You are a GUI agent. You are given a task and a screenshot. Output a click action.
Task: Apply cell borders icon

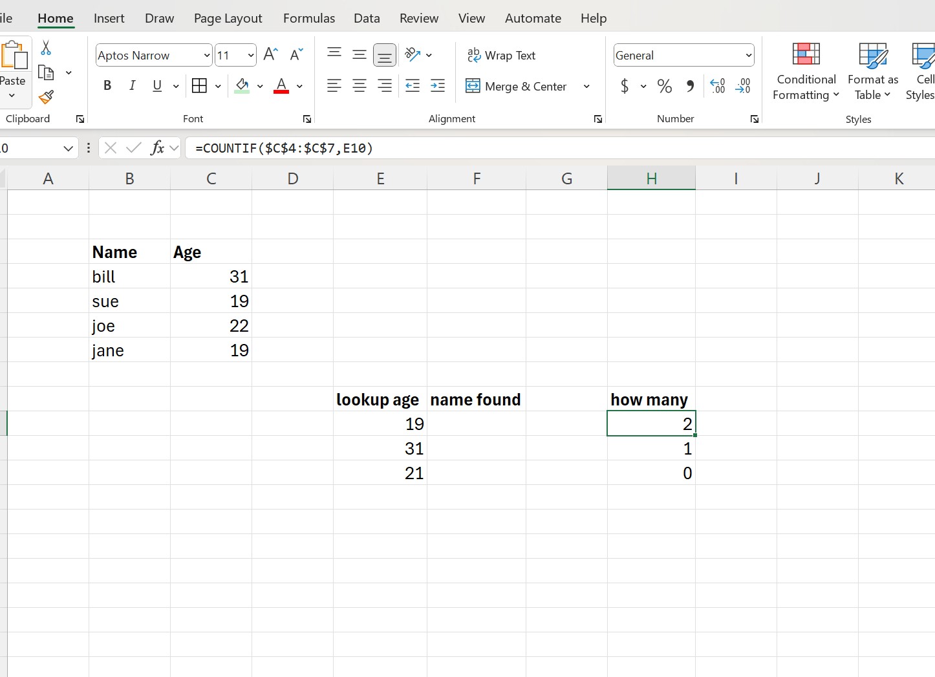click(x=199, y=85)
